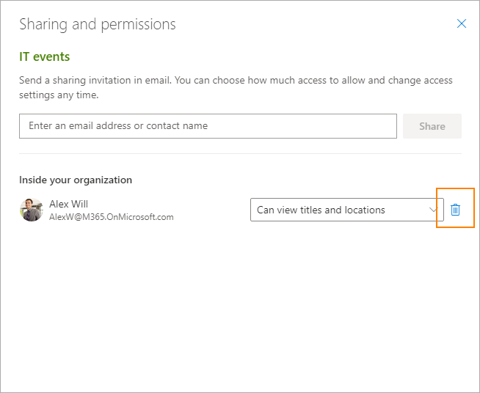This screenshot has width=480, height=393.
Task: Click the greyed-out Share button label
Action: click(432, 126)
